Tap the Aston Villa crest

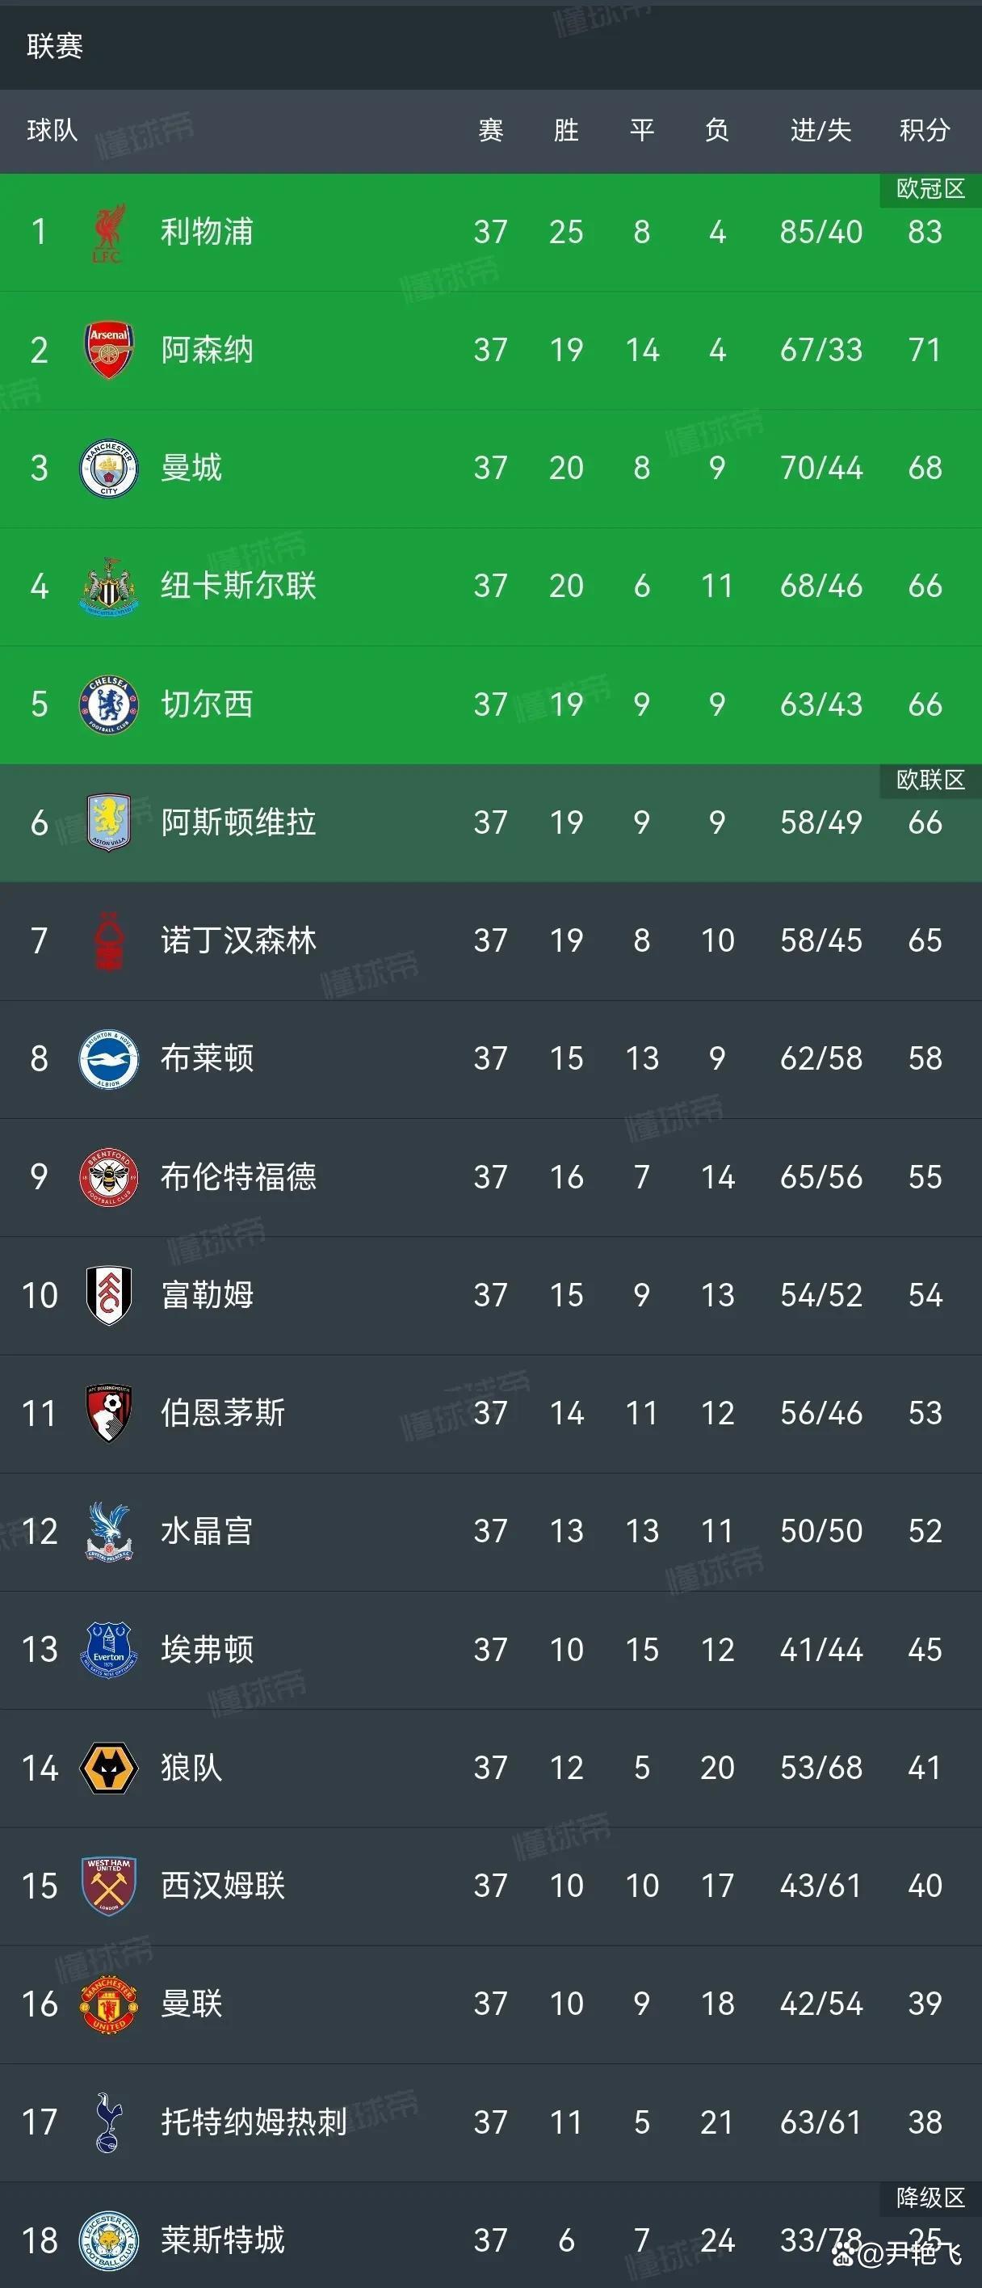pos(108,822)
